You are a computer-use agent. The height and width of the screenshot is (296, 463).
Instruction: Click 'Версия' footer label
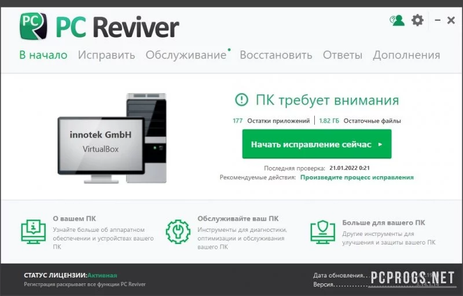324,285
